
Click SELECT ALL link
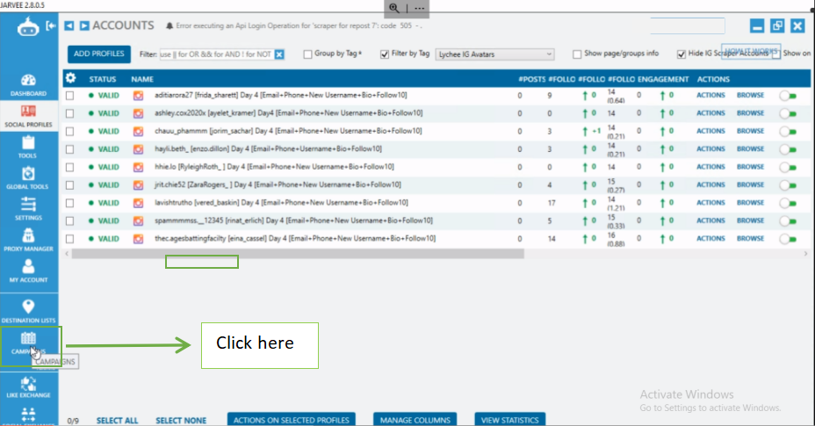[x=117, y=420]
